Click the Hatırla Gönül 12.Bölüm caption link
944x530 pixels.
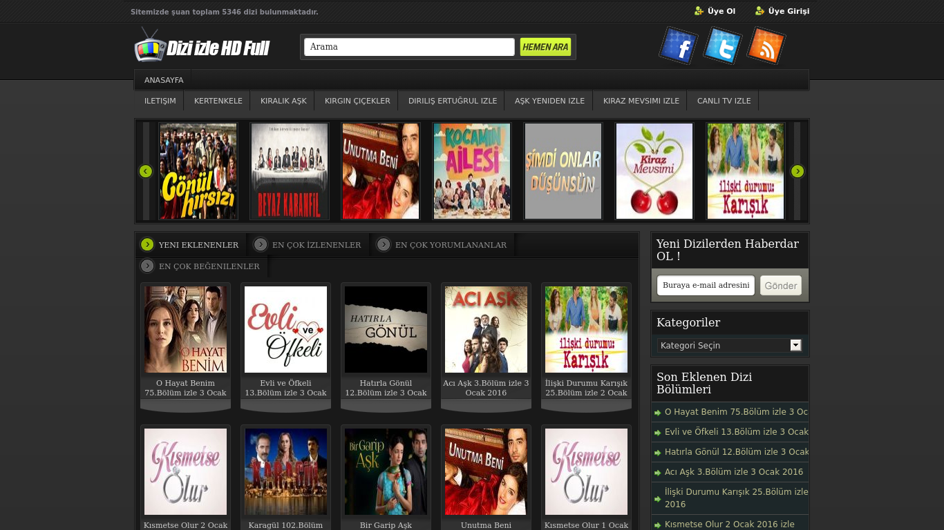point(386,388)
